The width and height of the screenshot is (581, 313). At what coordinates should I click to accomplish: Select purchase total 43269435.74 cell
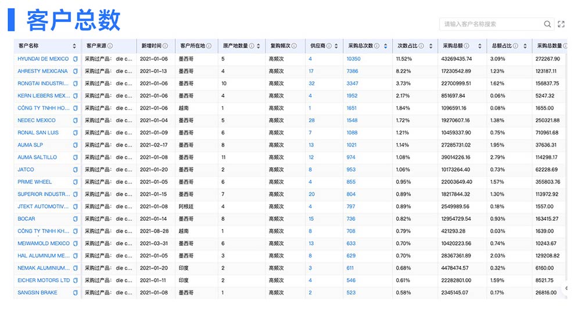pyautogui.click(x=457, y=59)
